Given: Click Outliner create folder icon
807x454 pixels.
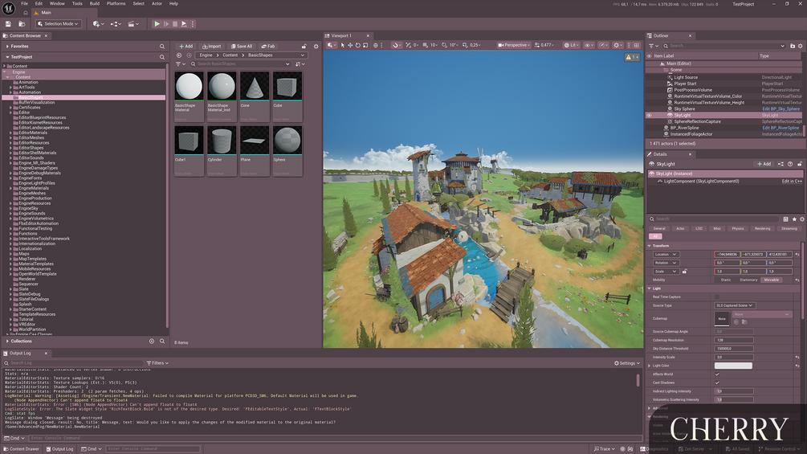Looking at the screenshot, I should coord(792,46).
